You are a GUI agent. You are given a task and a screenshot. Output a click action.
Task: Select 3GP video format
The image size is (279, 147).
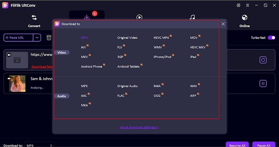pos(120,57)
